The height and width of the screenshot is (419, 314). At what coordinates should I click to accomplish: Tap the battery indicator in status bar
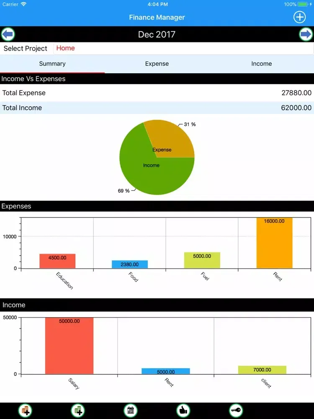click(303, 4)
